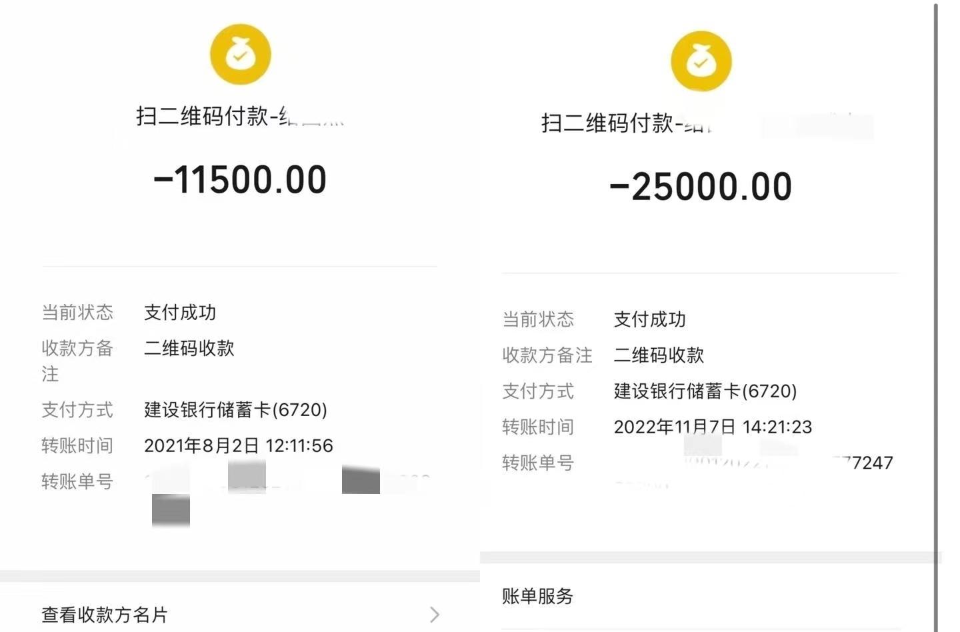Select the -25000.00 payment amount
The height and width of the screenshot is (632, 960).
[x=701, y=187]
